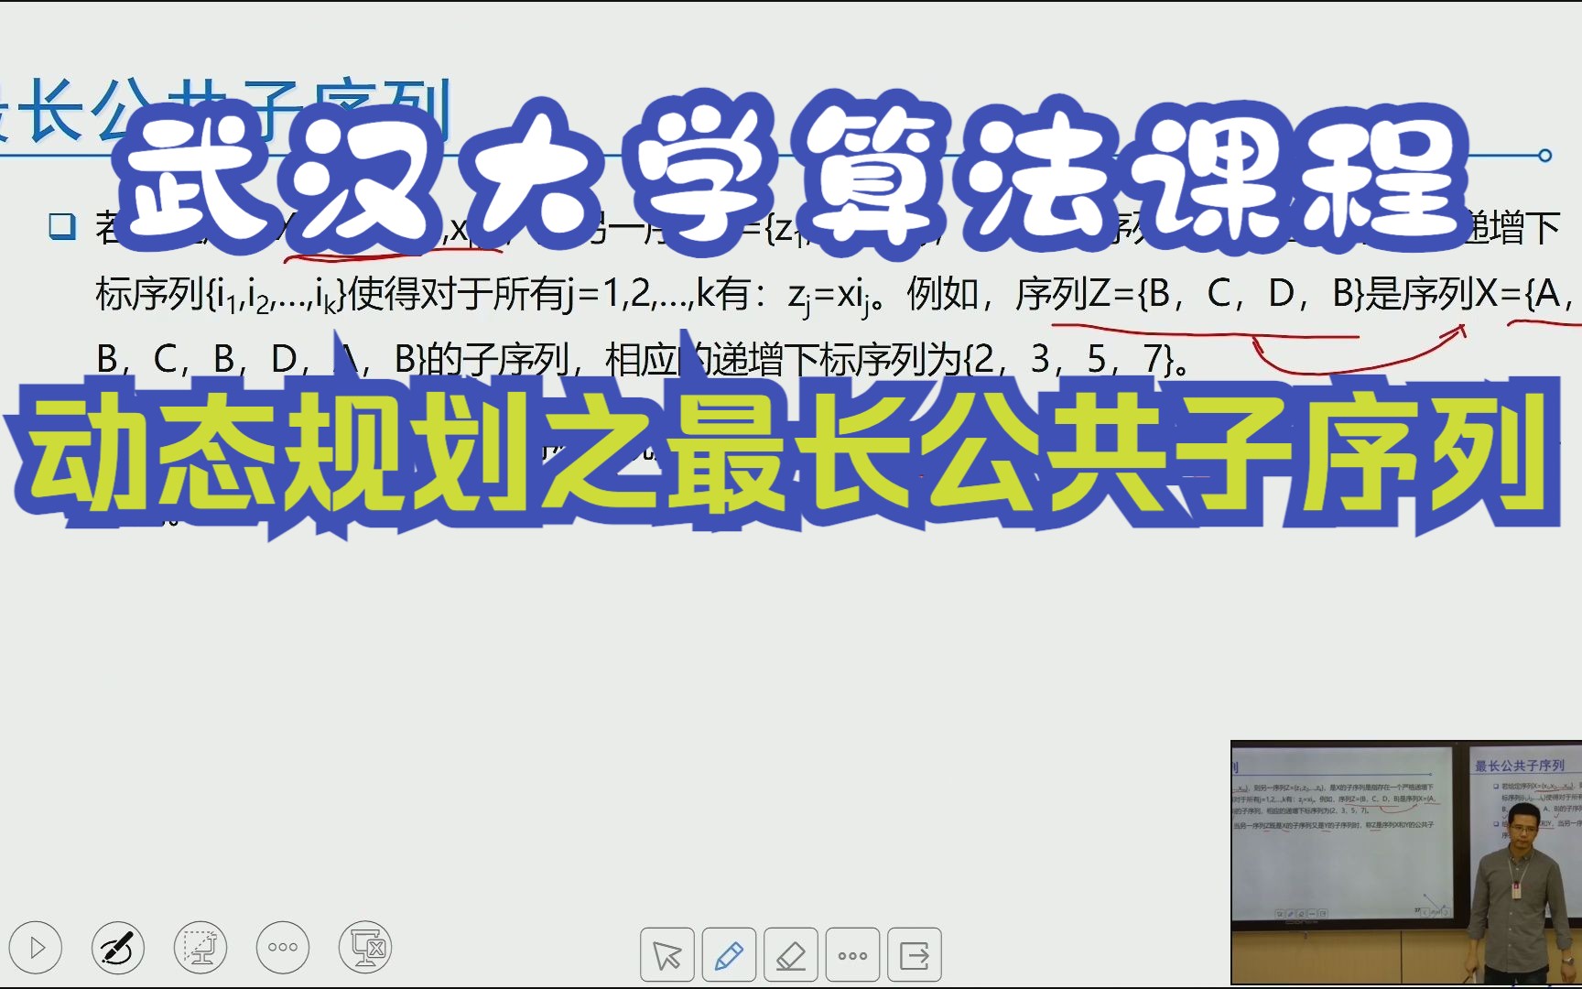Click the text 序列Z={B, C, D, B}
This screenshot has height=989, width=1582.
pos(1189,294)
